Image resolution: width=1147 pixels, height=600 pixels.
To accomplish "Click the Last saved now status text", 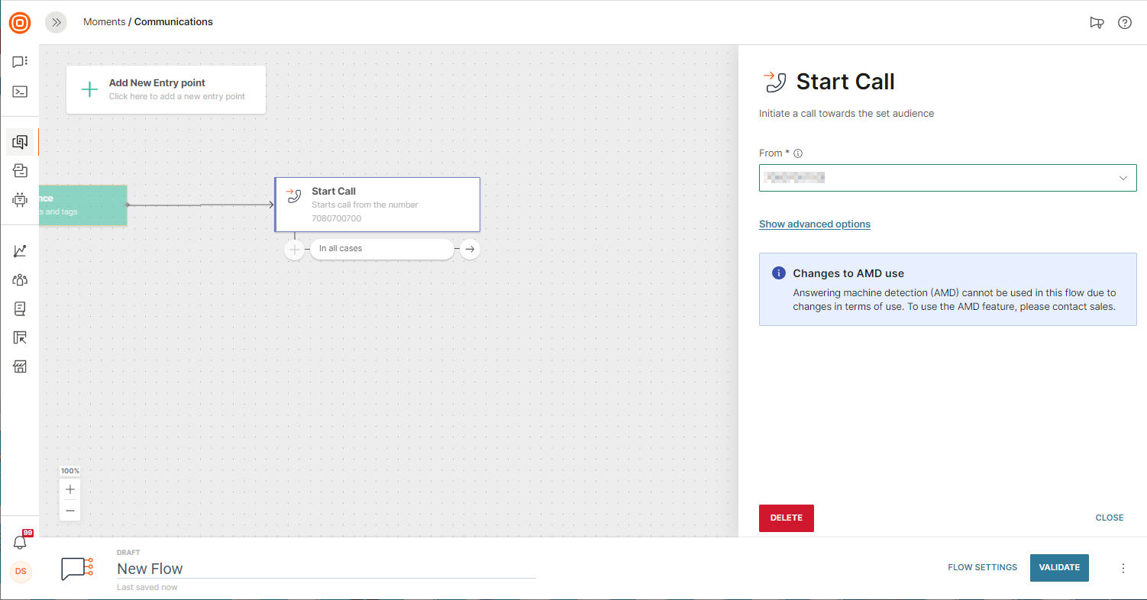I will [147, 588].
